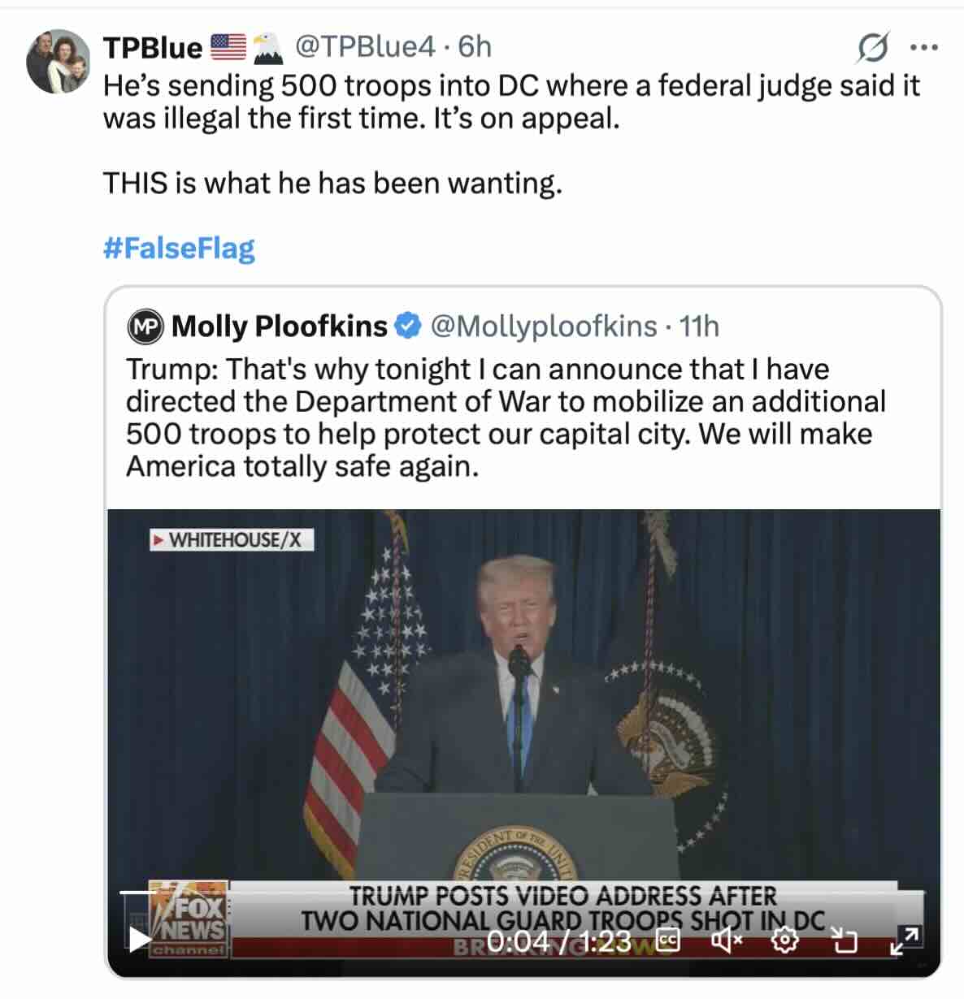Click the Grok icon beside the ellipsis
Image resolution: width=964 pixels, height=999 pixels.
pos(872,48)
